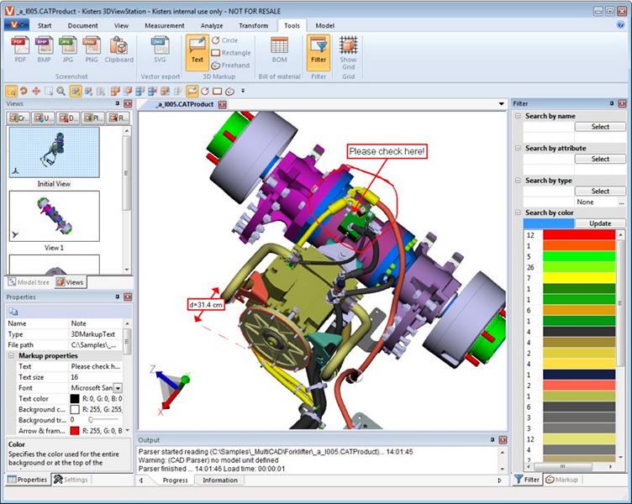Open the Model ribbon tab
632x504 pixels.
tap(325, 25)
